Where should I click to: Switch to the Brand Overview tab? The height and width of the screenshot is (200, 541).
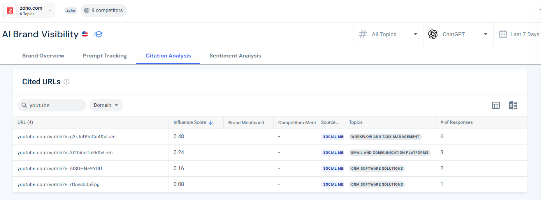click(43, 56)
